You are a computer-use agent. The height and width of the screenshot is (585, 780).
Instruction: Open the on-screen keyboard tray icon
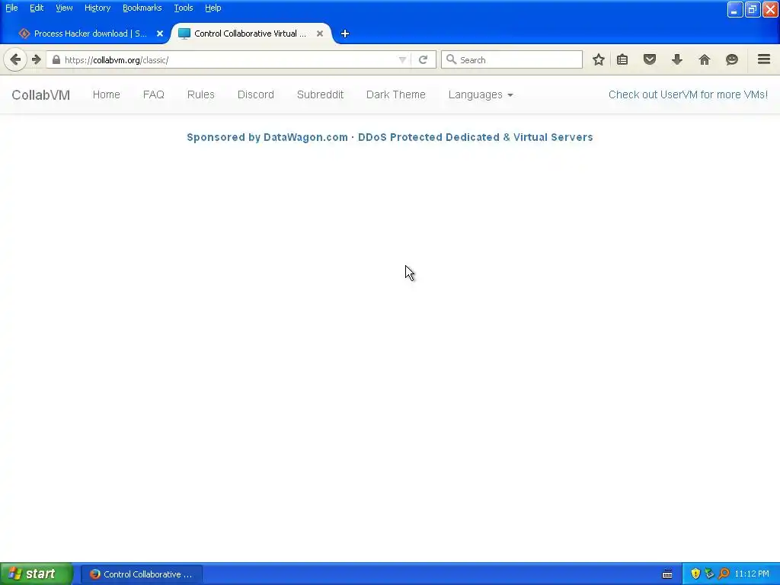(x=667, y=574)
